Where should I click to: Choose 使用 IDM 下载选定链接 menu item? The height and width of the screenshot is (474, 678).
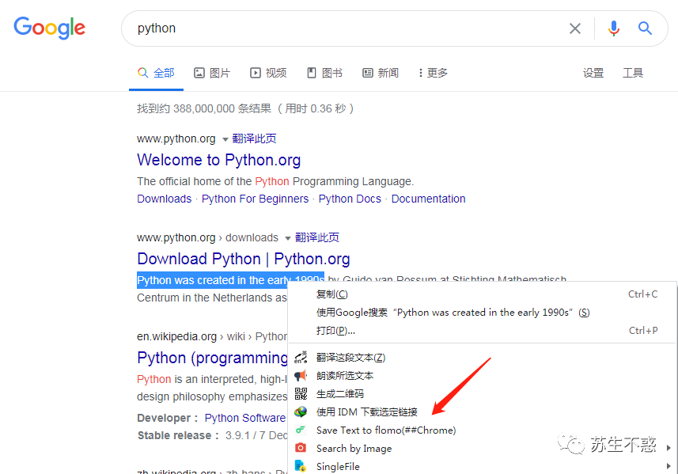tap(483, 411)
